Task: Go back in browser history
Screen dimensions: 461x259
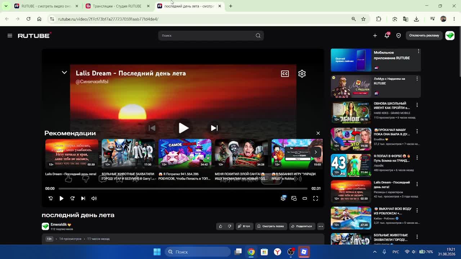Action: coord(7,19)
